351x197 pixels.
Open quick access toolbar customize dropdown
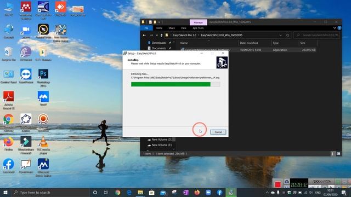pyautogui.click(x=159, y=22)
